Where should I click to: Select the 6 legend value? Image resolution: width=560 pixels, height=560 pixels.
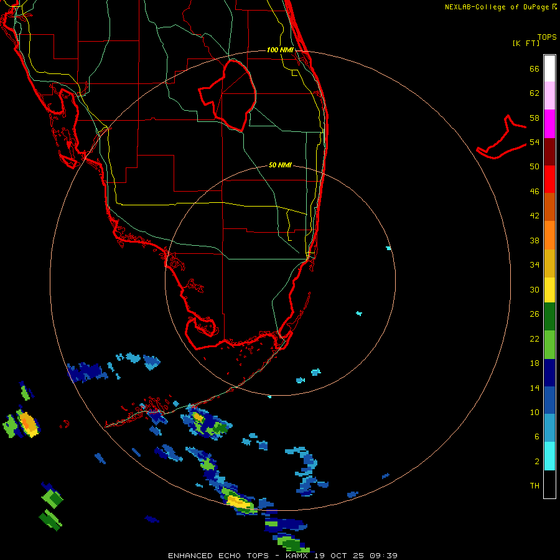[537, 437]
